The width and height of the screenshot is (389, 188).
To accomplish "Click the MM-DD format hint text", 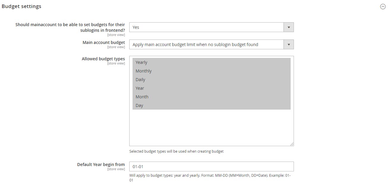I will [210, 178].
